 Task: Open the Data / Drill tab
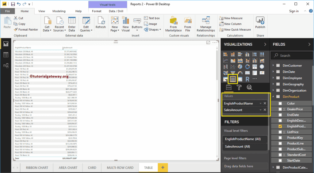point(116,11)
